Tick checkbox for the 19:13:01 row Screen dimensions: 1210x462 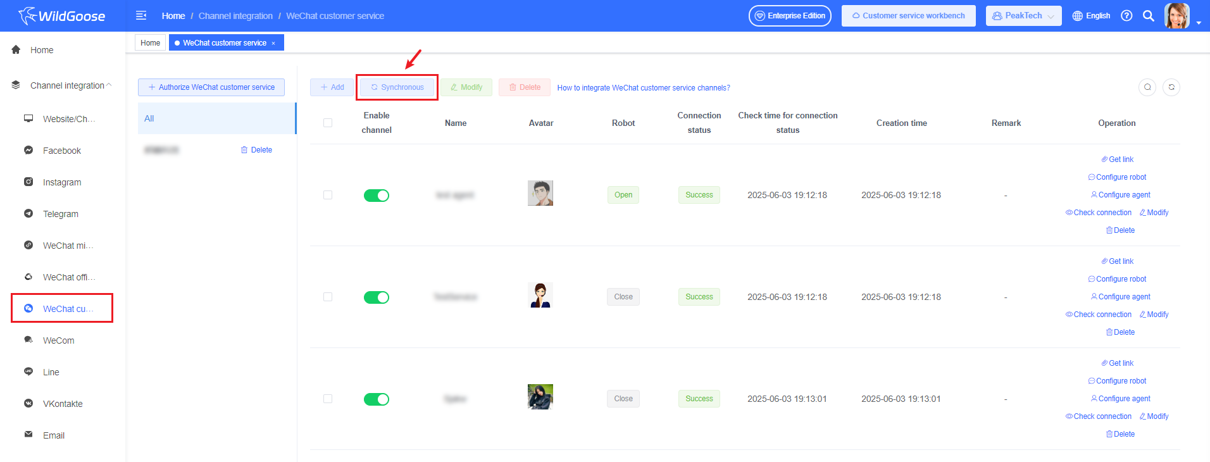click(x=328, y=399)
